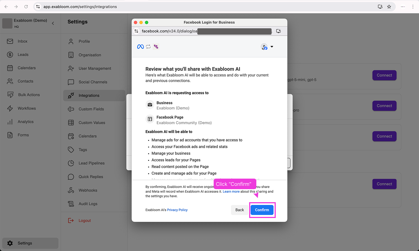Click the Settings gear at bottom left
419x251 pixels.
[11, 243]
